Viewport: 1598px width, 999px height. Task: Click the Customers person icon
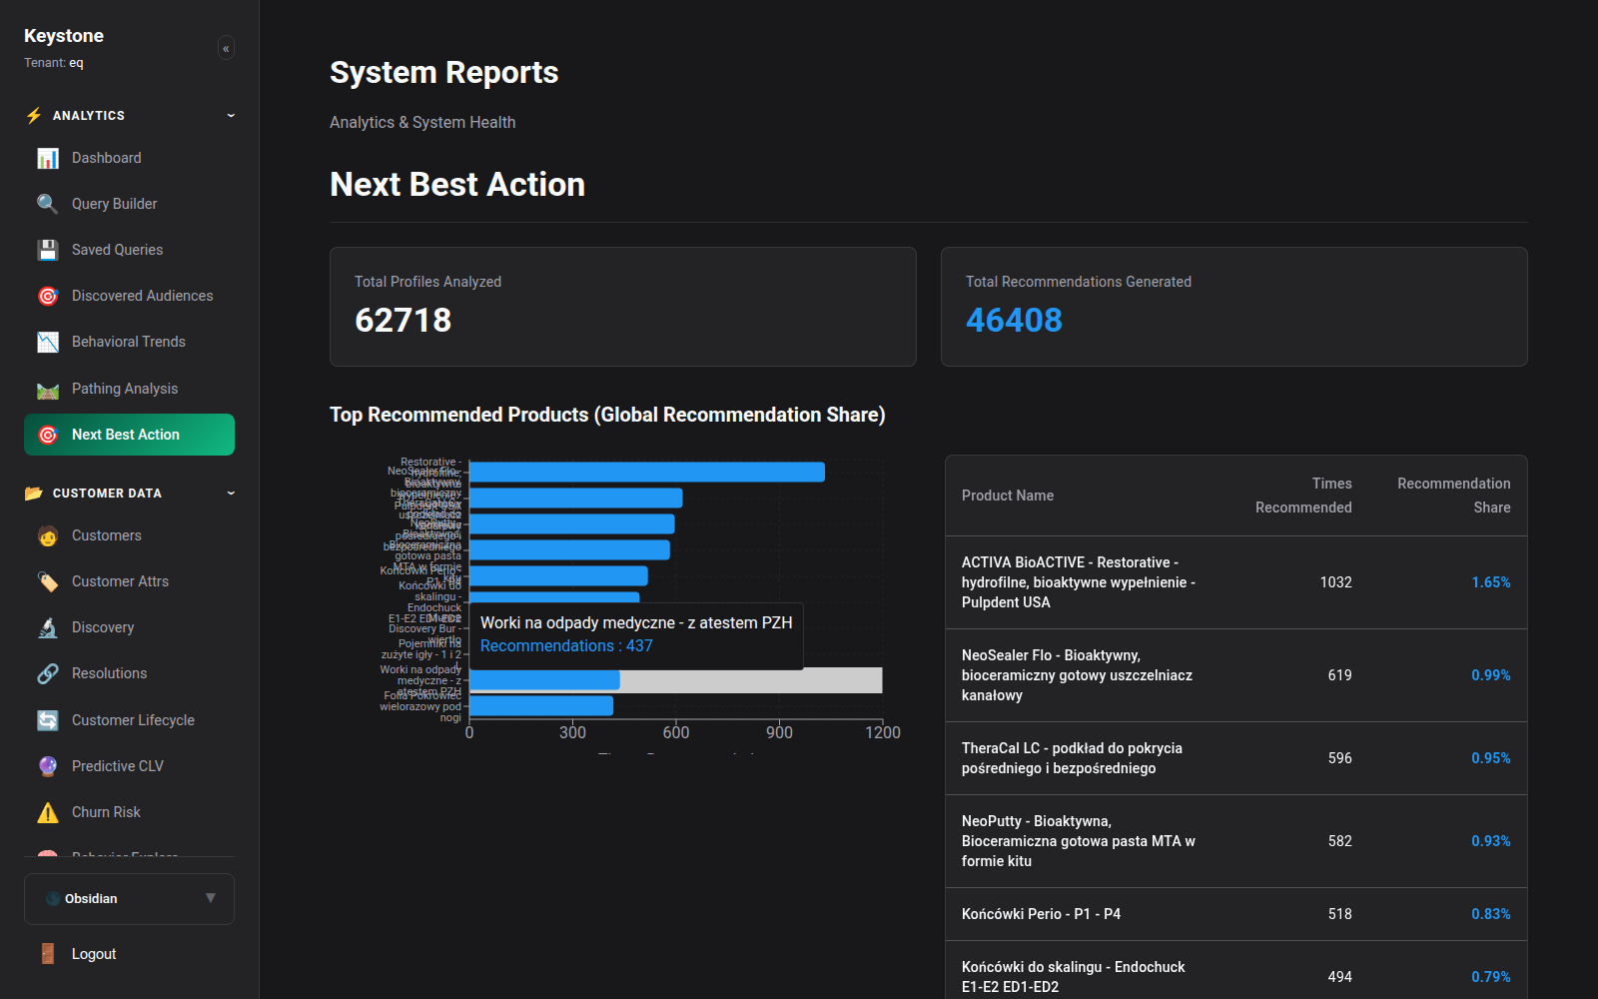pyautogui.click(x=48, y=535)
